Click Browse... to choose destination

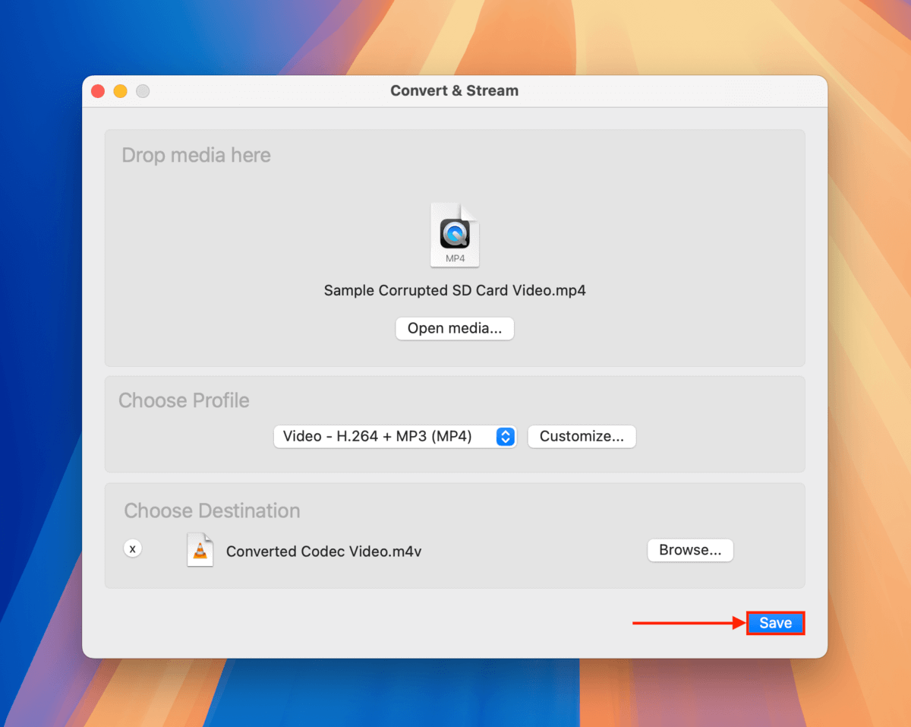pos(690,550)
